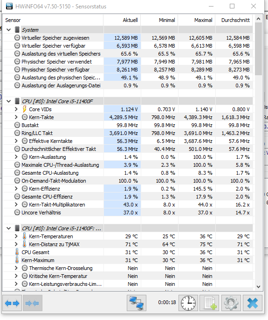The width and height of the screenshot is (268, 320).
Task: Select the CPU Gesamt temperature row
Action: tap(128, 252)
